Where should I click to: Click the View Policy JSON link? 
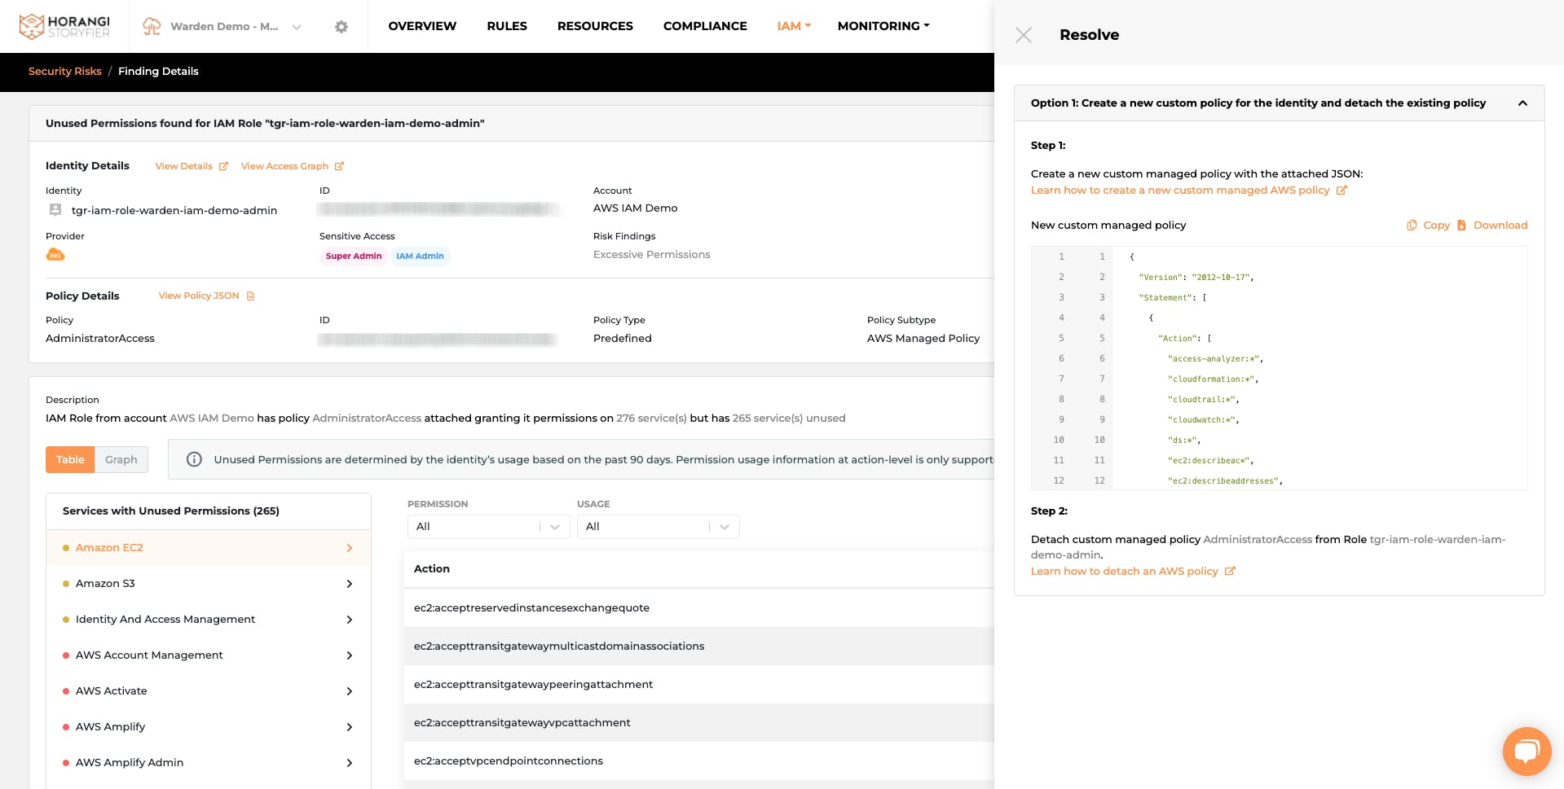198,296
